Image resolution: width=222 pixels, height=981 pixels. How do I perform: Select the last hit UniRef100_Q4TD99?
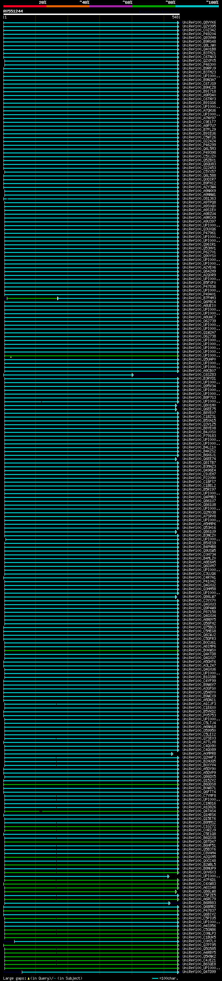(x=199, y=972)
